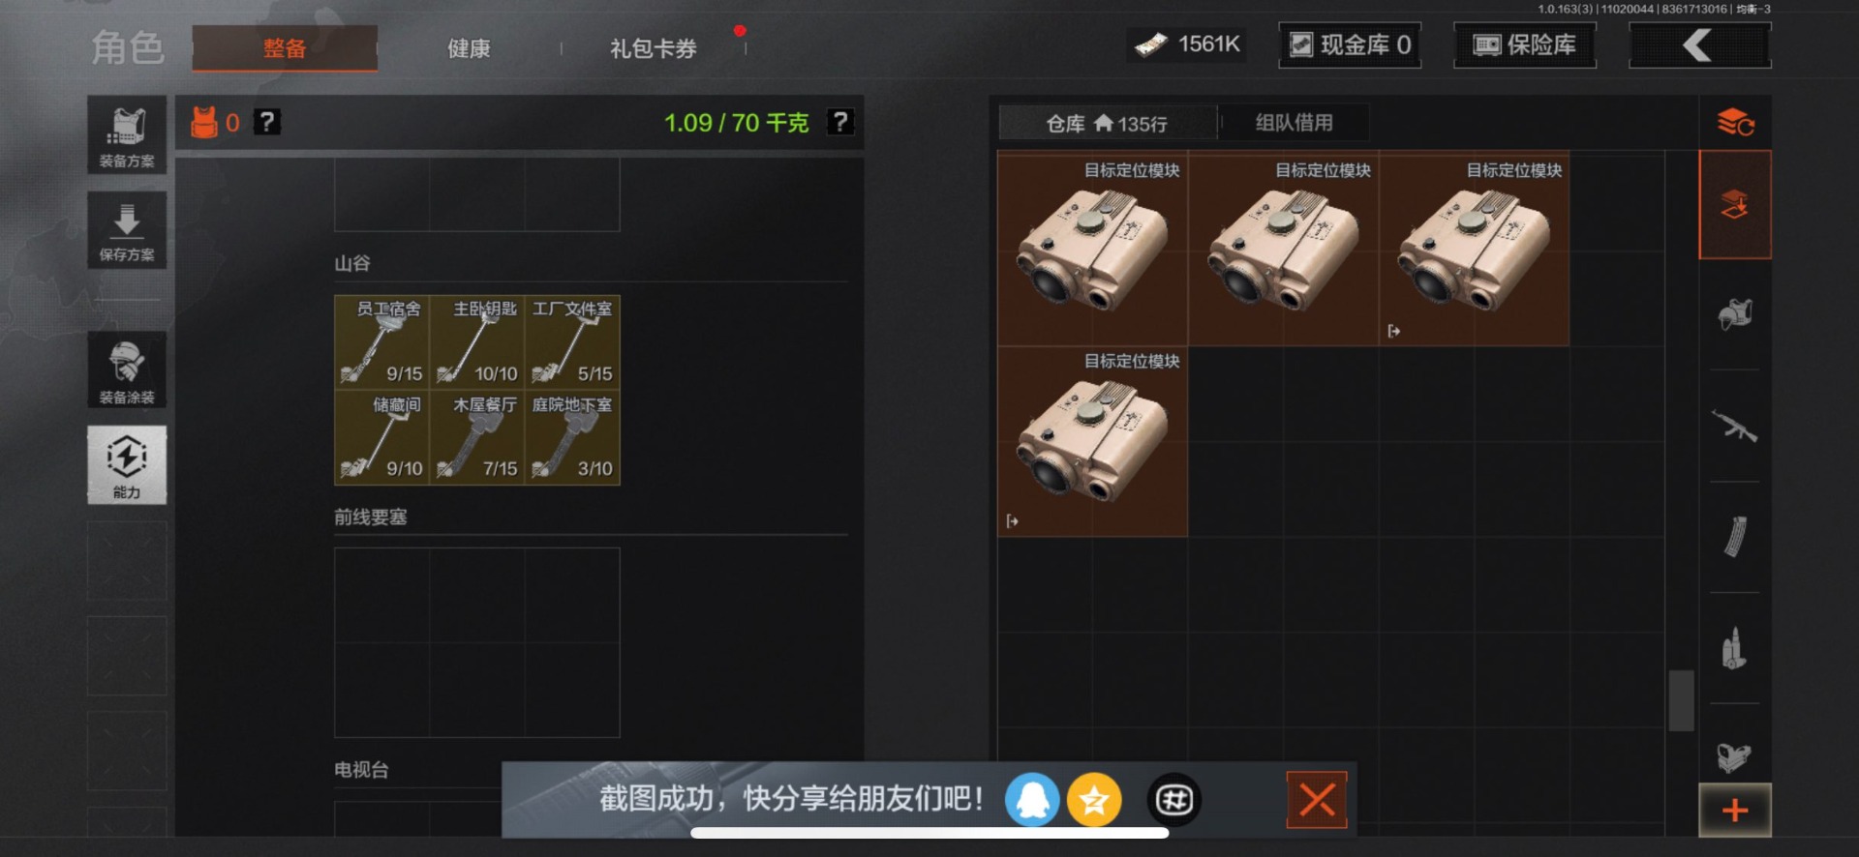Open the 装备涂装 skins icon
This screenshot has height=857, width=1859.
coord(127,369)
